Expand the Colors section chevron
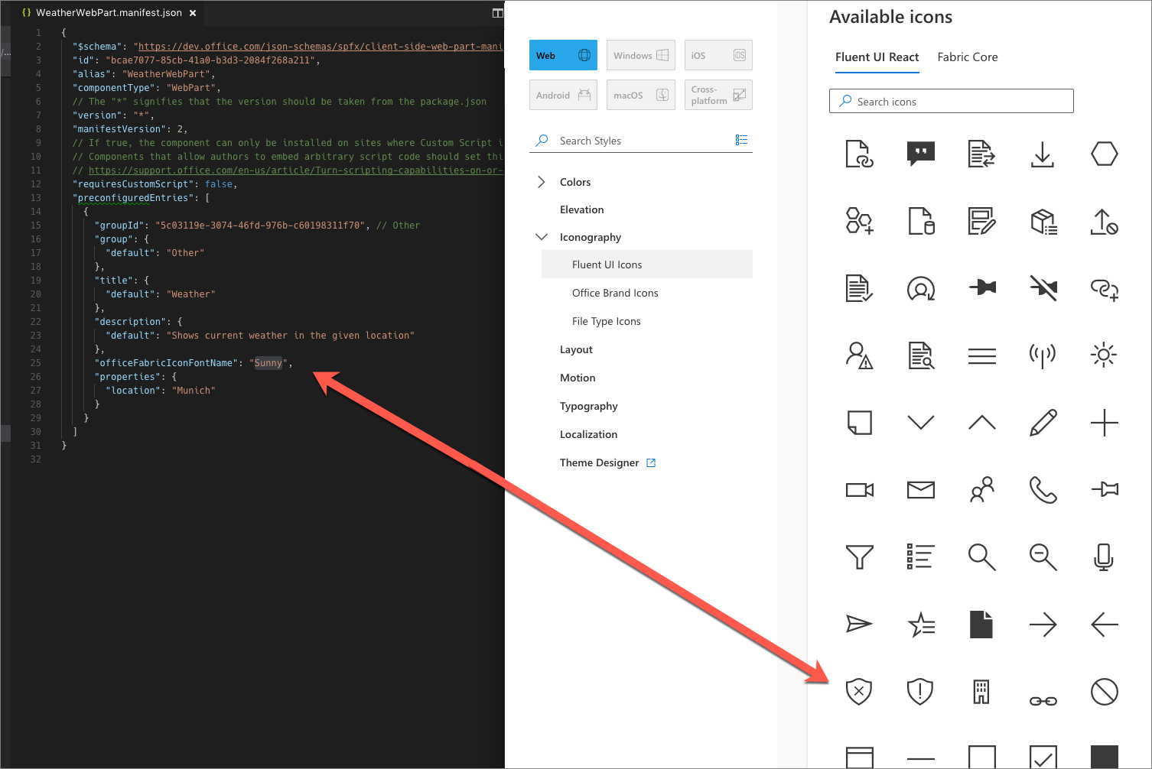Viewport: 1152px width, 769px height. [x=542, y=182]
